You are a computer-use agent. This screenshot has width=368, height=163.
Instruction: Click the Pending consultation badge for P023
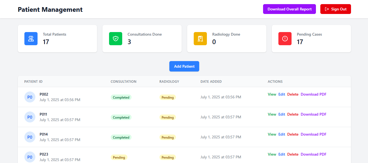119,157
